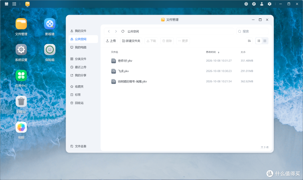Click the 上传 button
Image resolution: width=303 pixels, height=180 pixels.
click(111, 41)
